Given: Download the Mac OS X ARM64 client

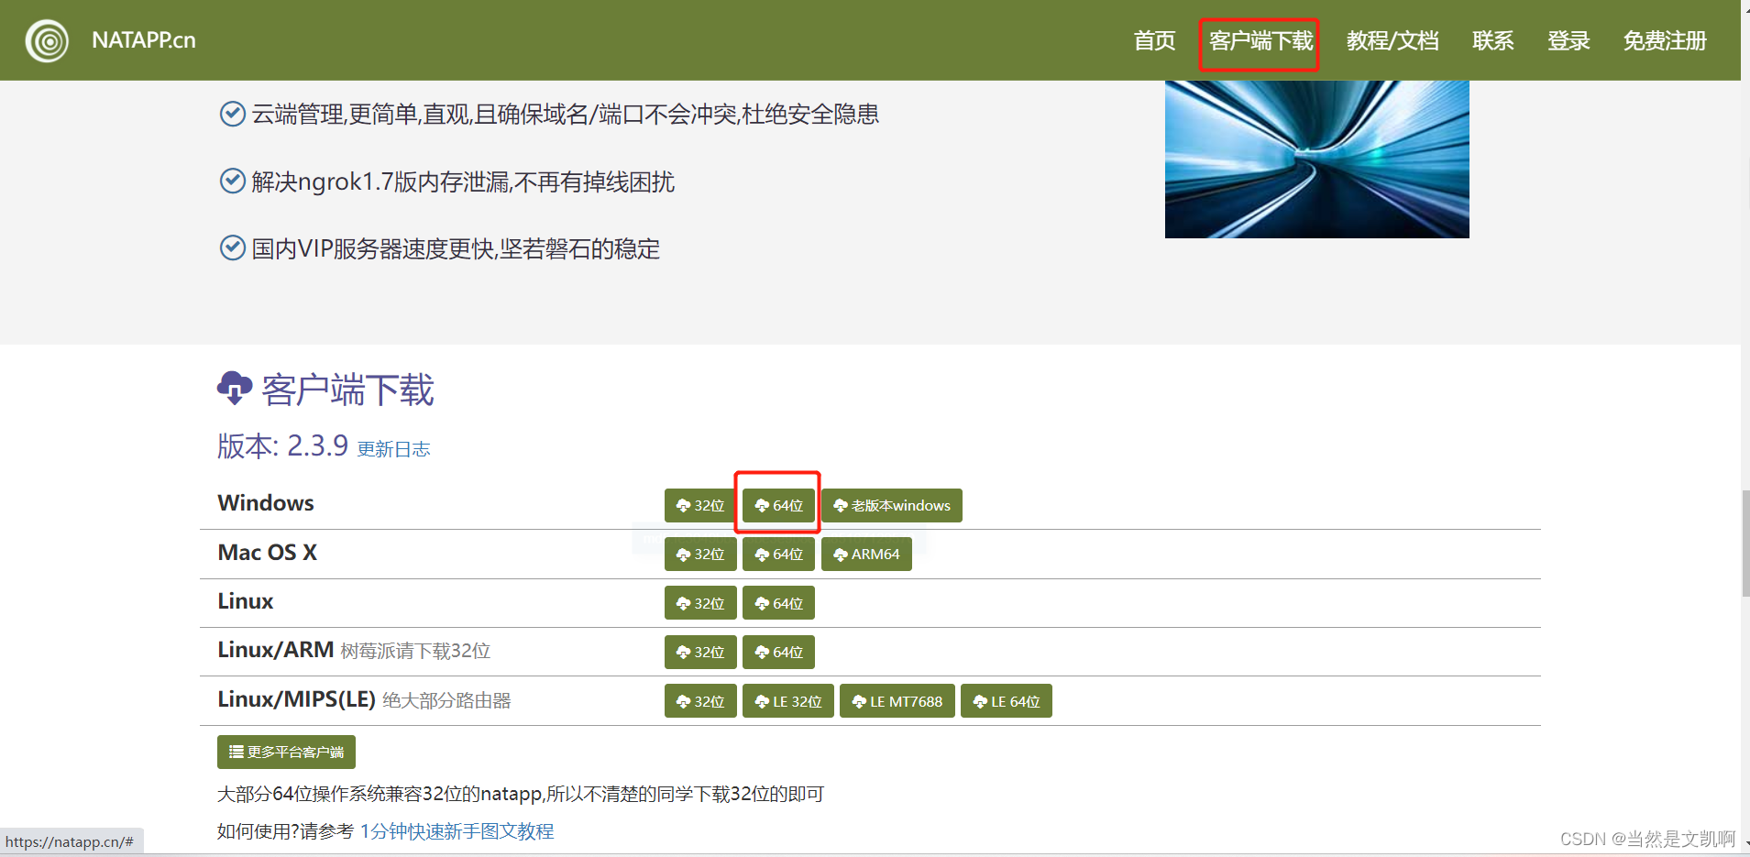Looking at the screenshot, I should pos(865,554).
